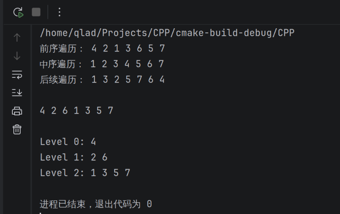Jump up the stack trace

17,37
